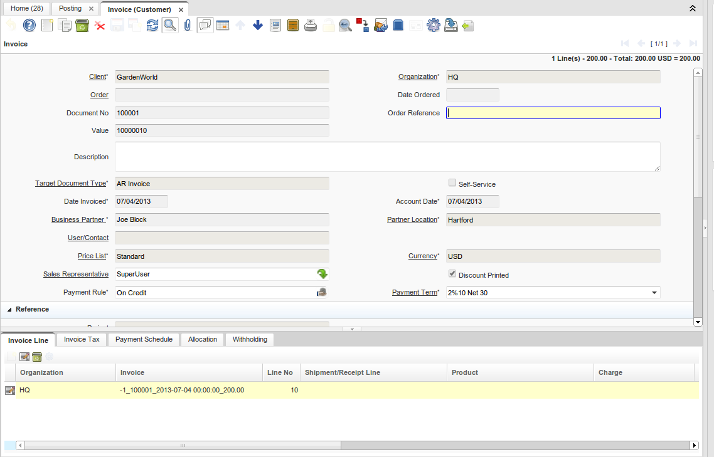Open the Help icon in toolbar
The image size is (714, 457).
[29, 25]
